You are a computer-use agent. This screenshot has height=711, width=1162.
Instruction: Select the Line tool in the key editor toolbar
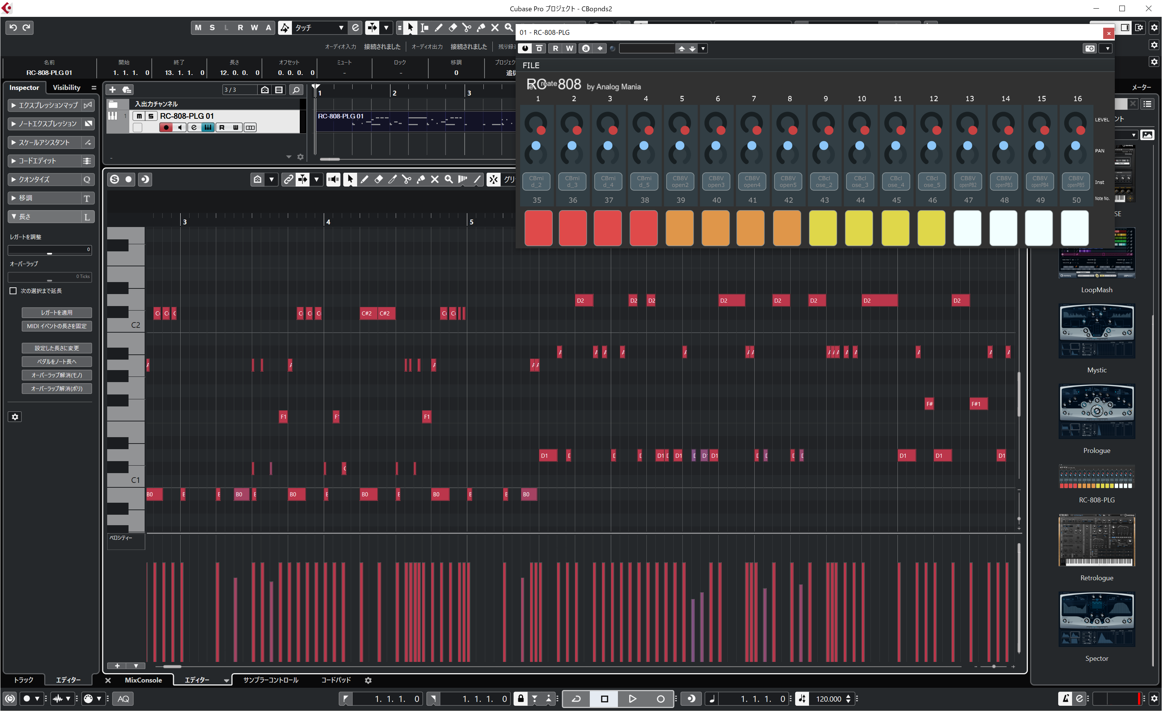(x=477, y=179)
